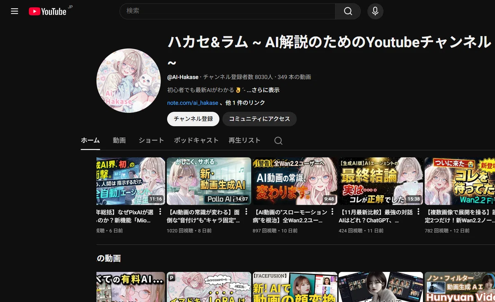Viewport: 495px width, 302px height.
Task: Click チャンネル登録者数 8030人 text
Action: tap(238, 77)
